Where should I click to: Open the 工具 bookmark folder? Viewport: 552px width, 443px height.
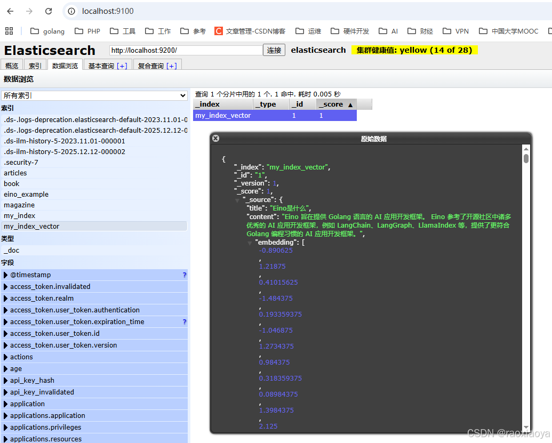(x=123, y=31)
